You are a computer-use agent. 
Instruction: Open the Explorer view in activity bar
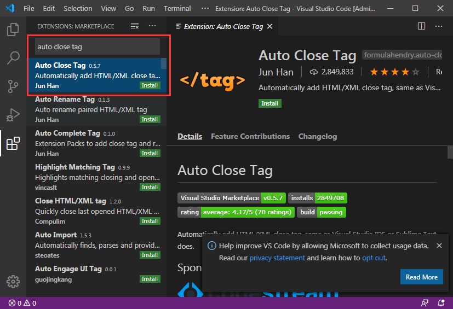coord(13,29)
